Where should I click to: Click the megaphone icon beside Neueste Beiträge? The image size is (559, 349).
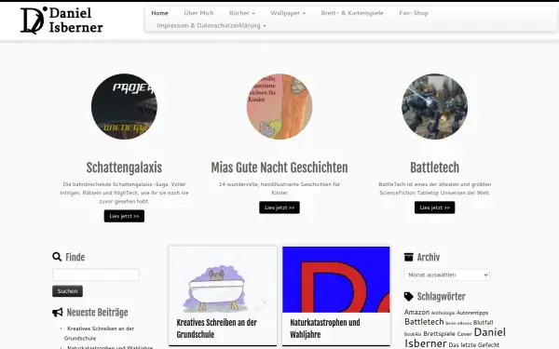tap(58, 313)
